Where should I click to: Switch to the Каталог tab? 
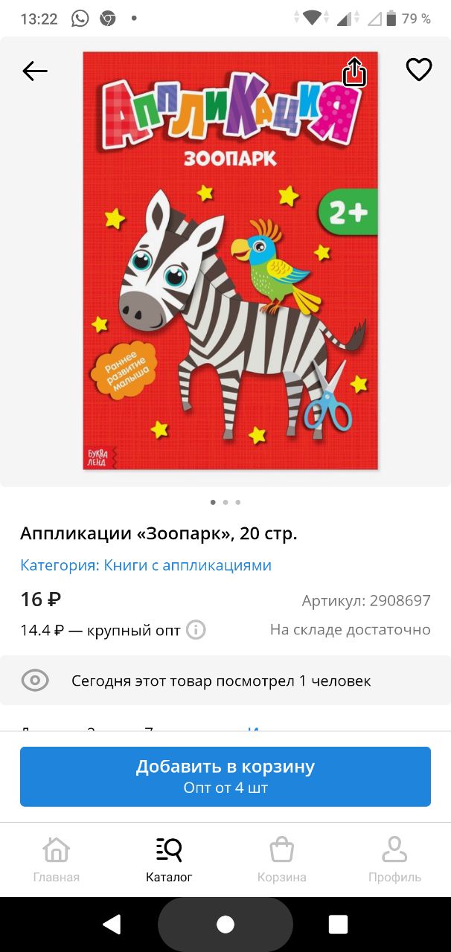(169, 860)
